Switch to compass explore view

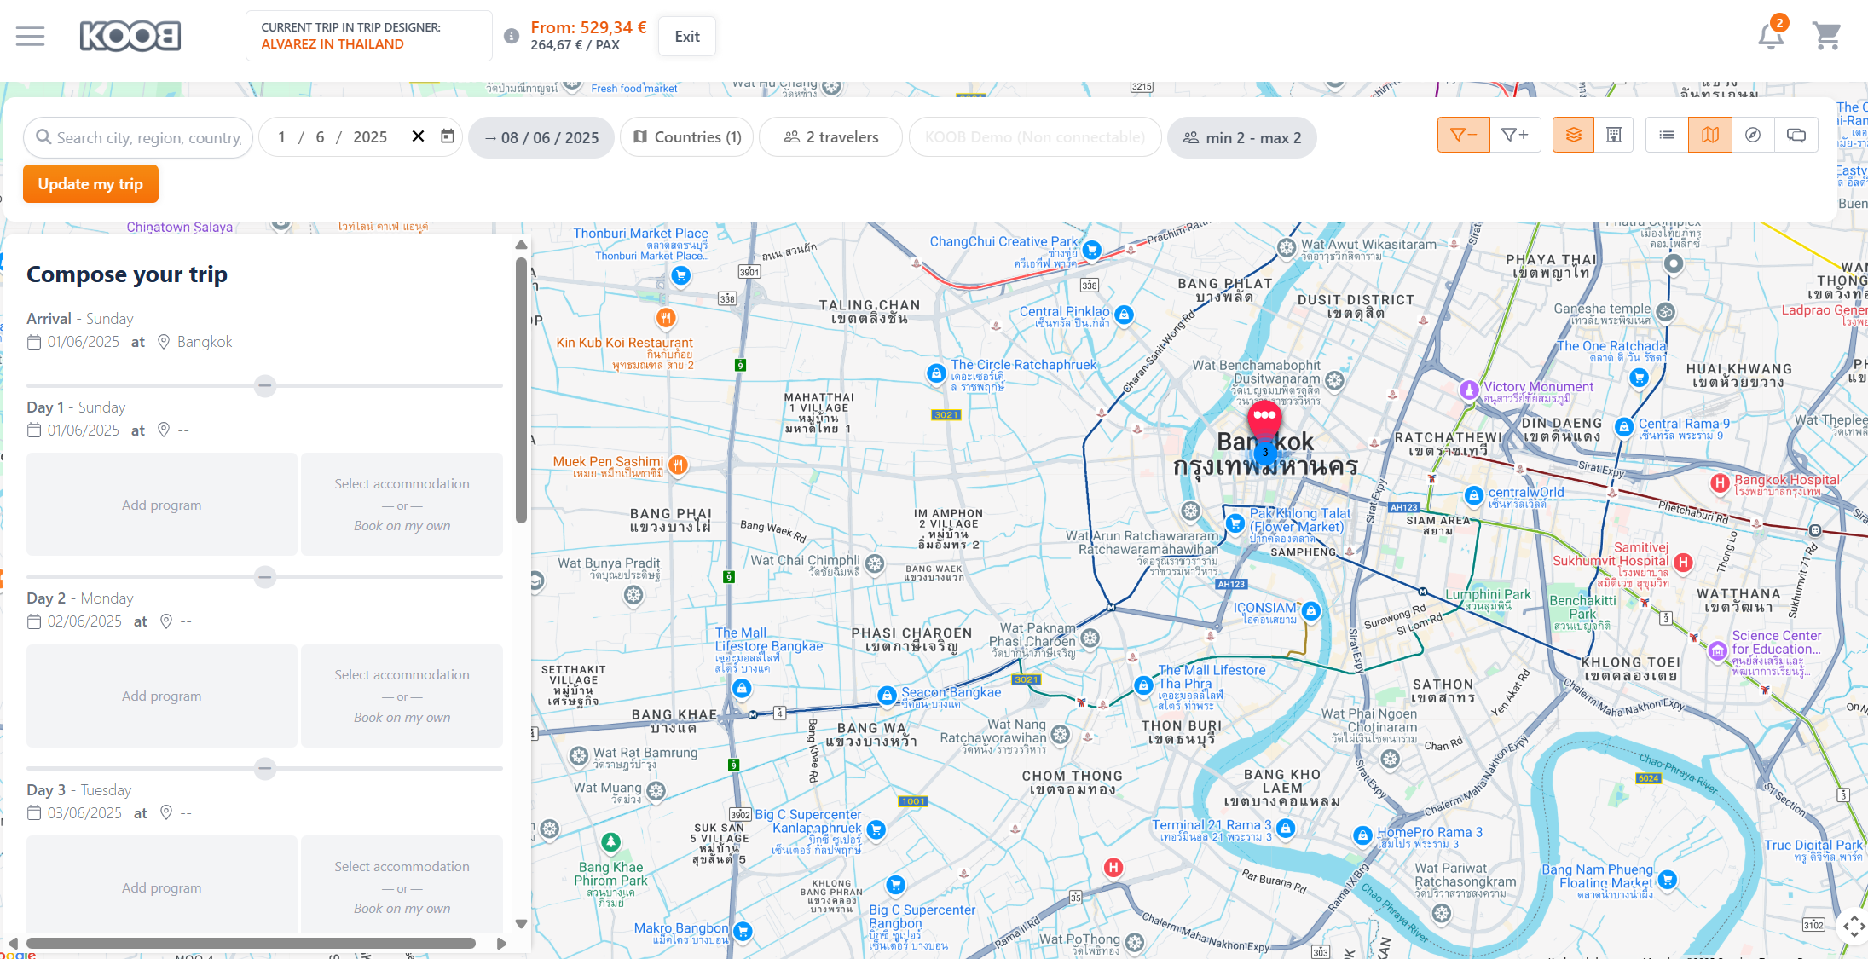click(x=1753, y=135)
